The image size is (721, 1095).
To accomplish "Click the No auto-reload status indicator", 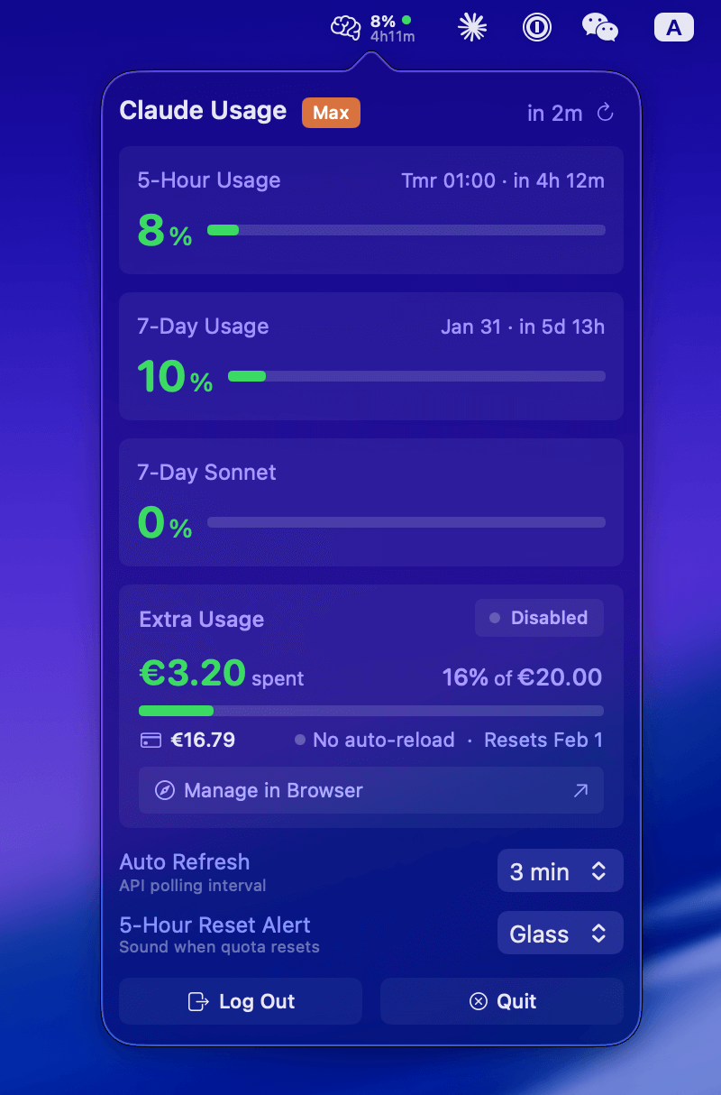I will tap(375, 741).
